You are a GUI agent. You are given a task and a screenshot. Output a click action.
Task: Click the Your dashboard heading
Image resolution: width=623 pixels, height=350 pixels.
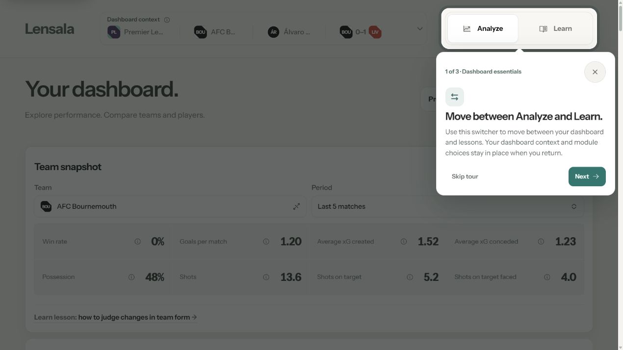click(x=102, y=89)
